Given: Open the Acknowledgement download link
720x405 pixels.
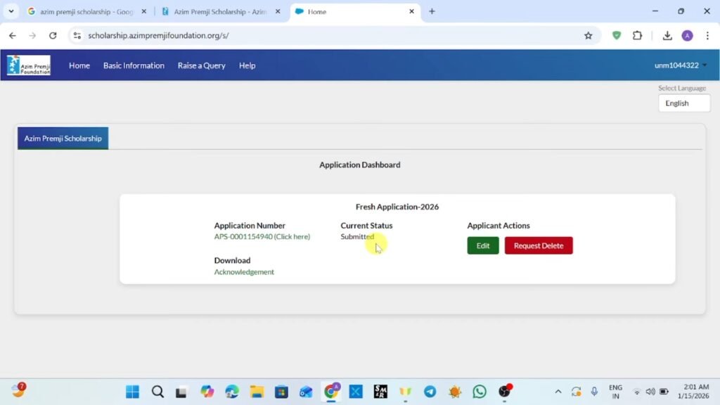Looking at the screenshot, I should tap(244, 271).
